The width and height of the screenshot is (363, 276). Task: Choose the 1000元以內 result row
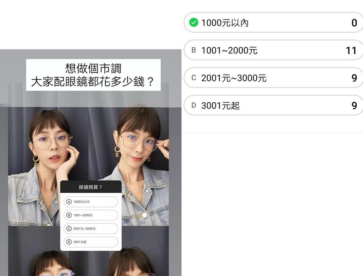pyautogui.click(x=273, y=22)
